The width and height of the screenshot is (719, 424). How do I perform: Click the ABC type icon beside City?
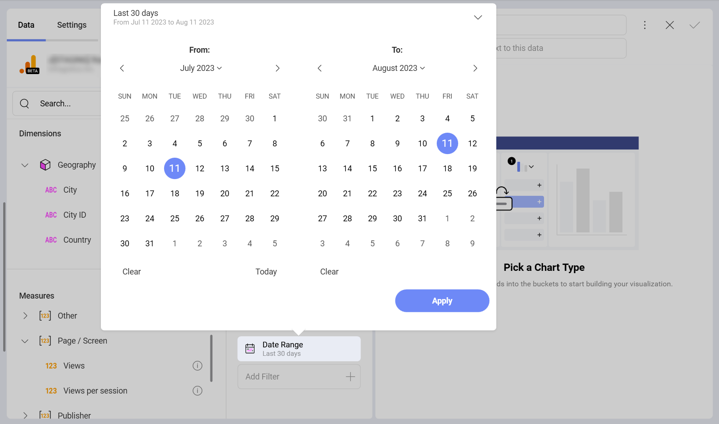51,190
